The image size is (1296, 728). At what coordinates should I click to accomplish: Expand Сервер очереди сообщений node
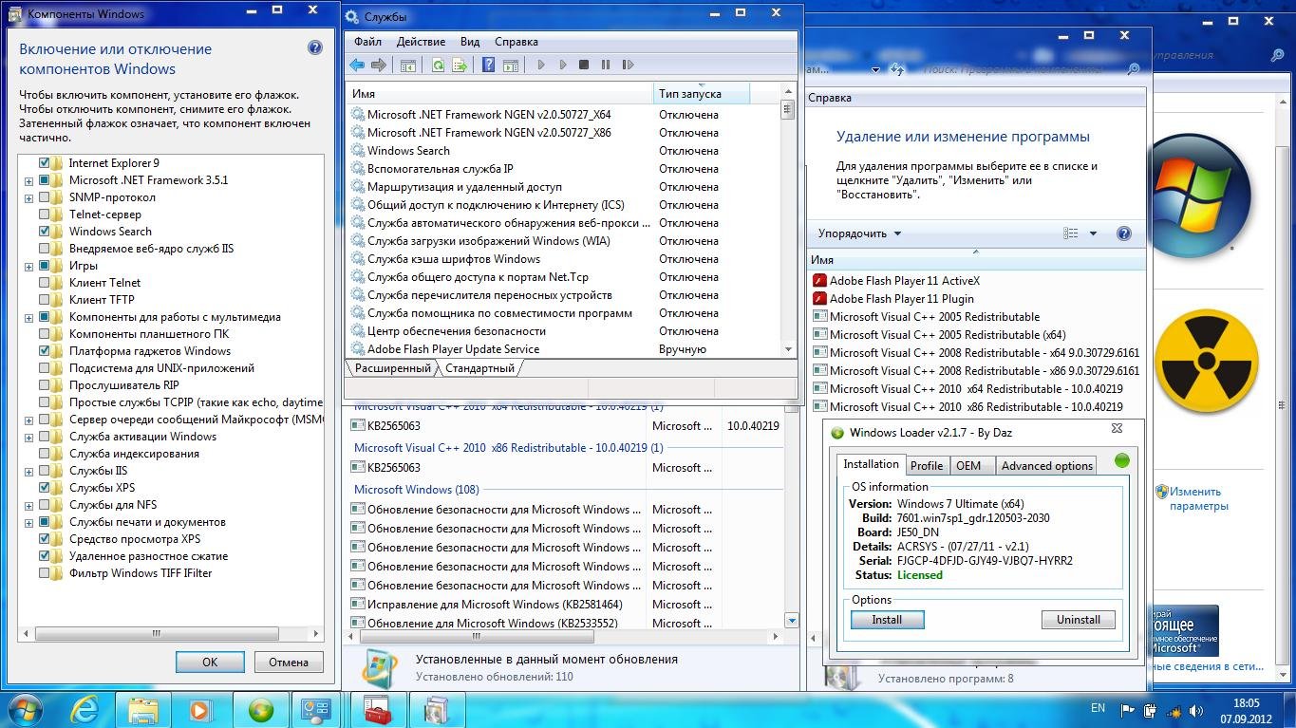(29, 420)
